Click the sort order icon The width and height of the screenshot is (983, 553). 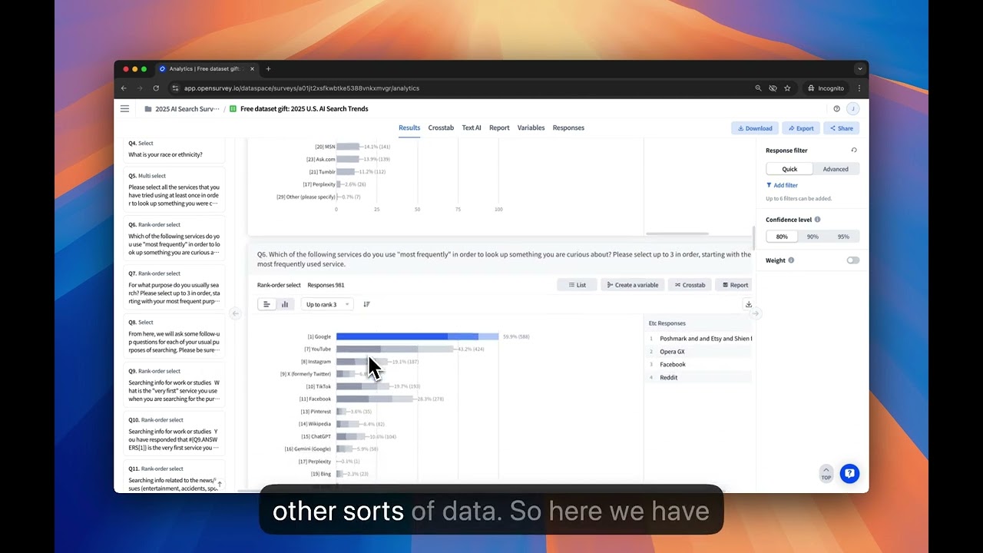(366, 304)
